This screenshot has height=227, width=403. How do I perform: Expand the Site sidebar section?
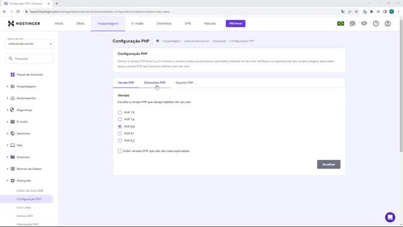(7, 145)
